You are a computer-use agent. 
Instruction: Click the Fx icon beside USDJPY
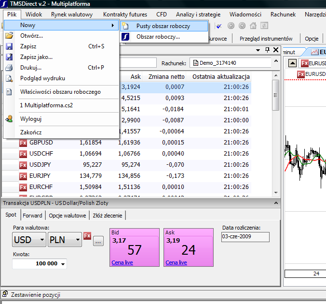(x=23, y=165)
